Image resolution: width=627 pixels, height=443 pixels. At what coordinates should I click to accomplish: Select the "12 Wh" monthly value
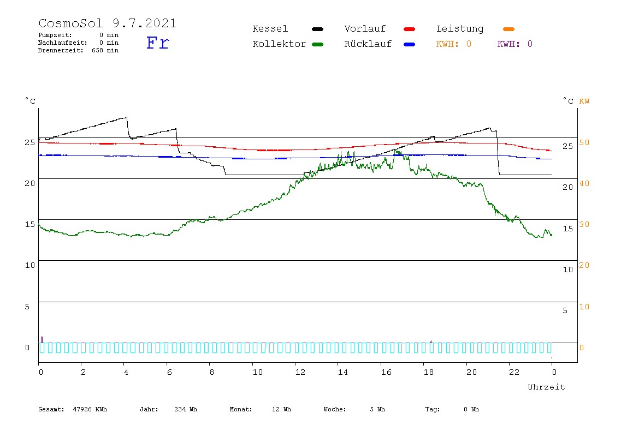click(281, 409)
